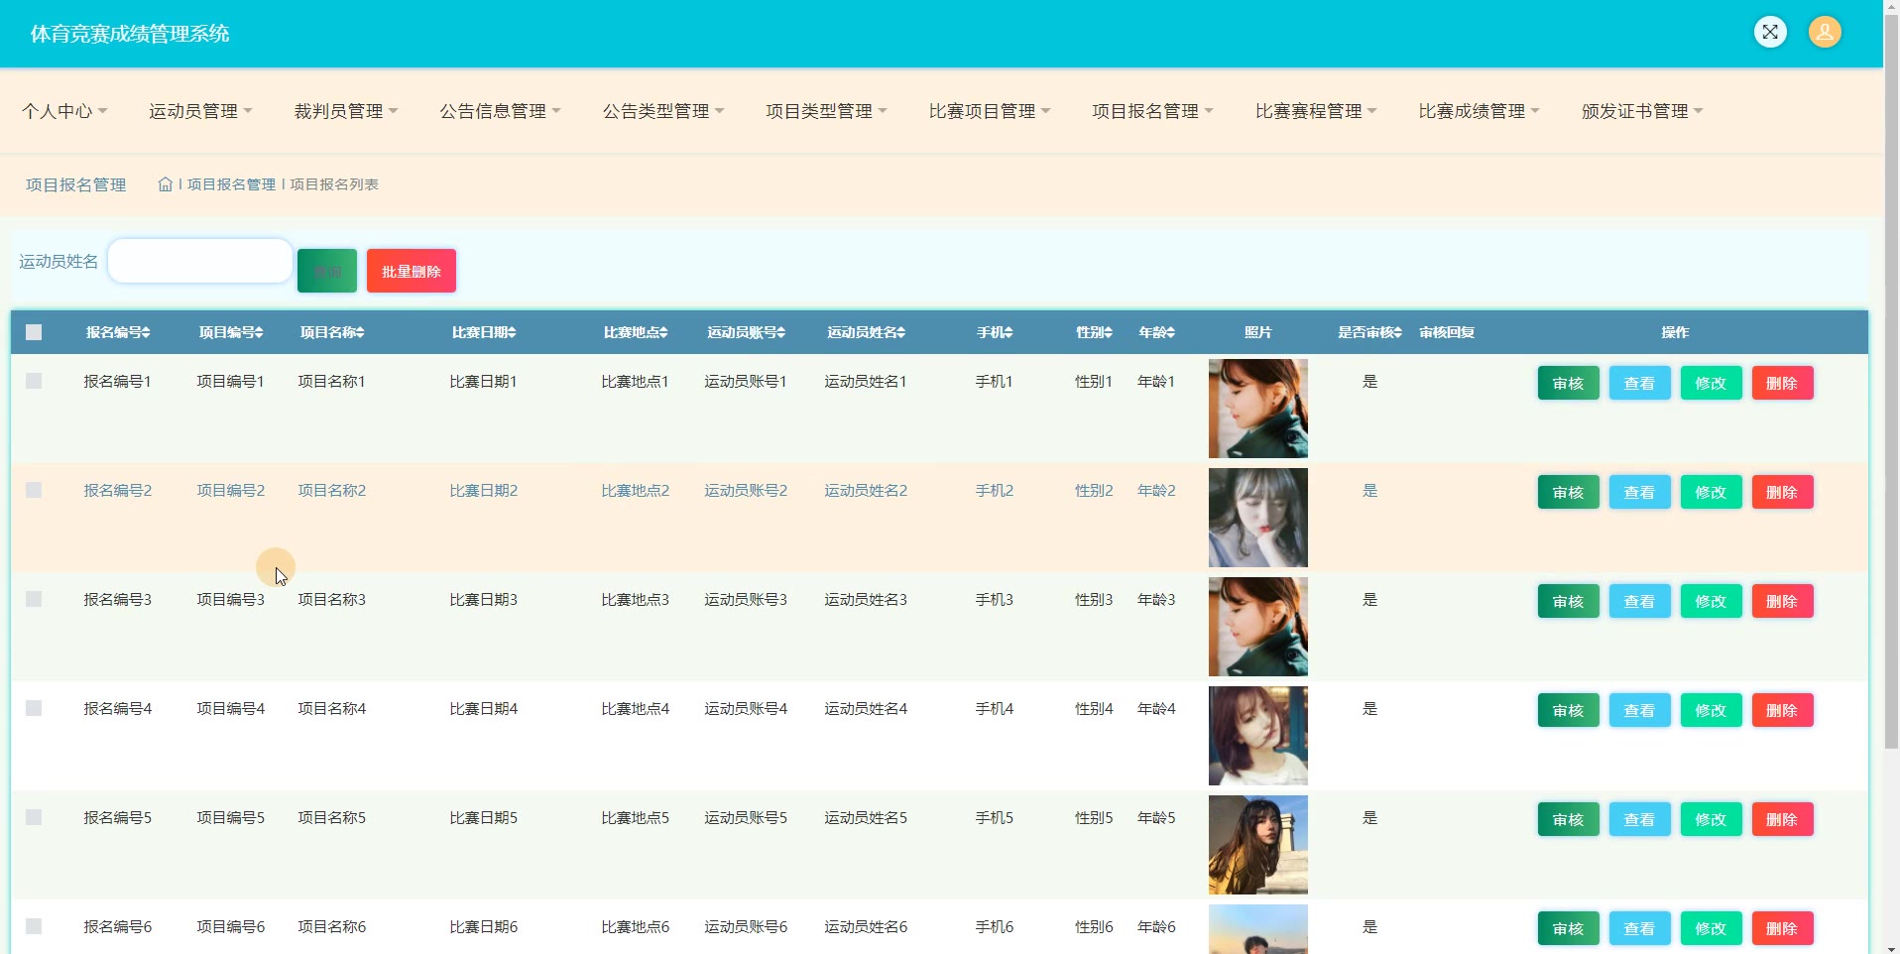
Task: Open the 个人中心 menu
Action: (64, 111)
